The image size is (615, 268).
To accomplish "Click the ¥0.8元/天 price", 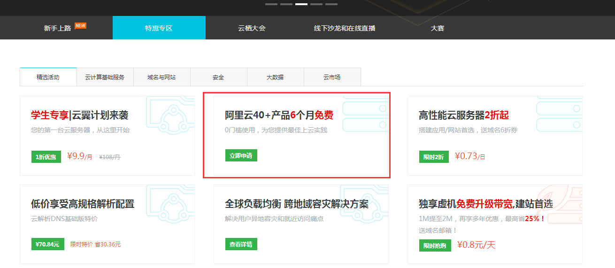I will coord(477,245).
